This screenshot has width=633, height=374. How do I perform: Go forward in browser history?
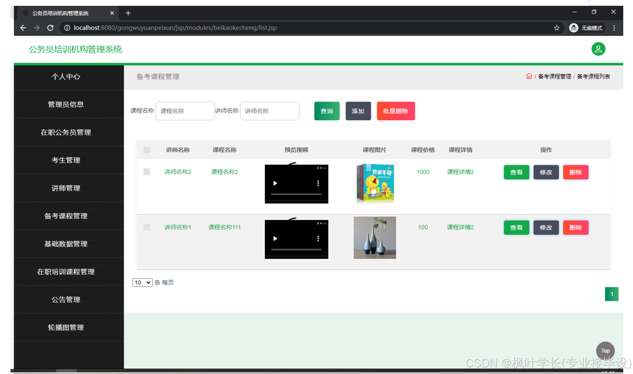[37, 28]
